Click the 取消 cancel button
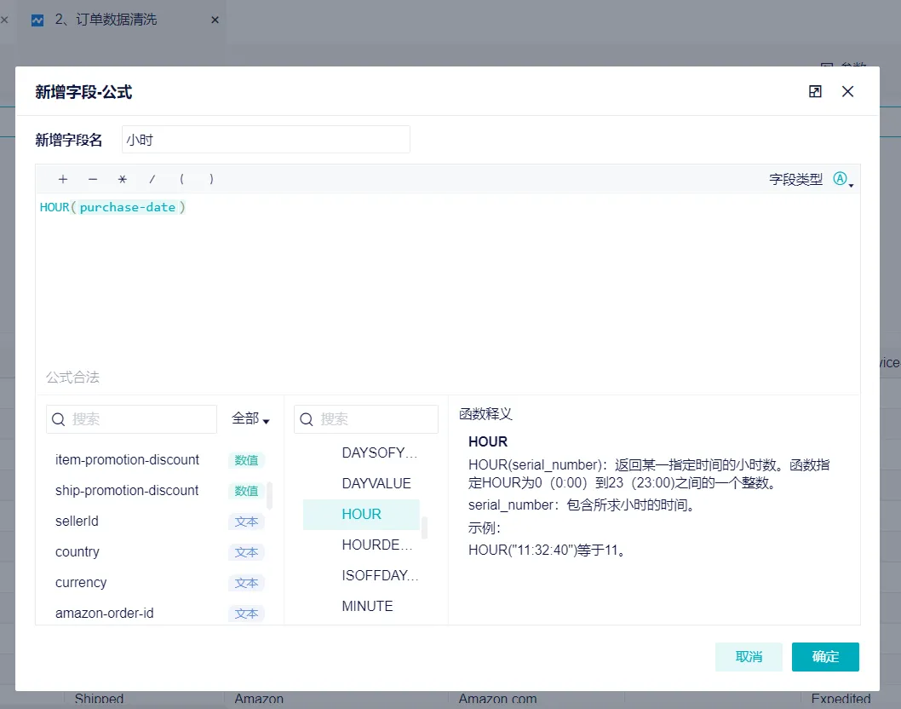 749,656
